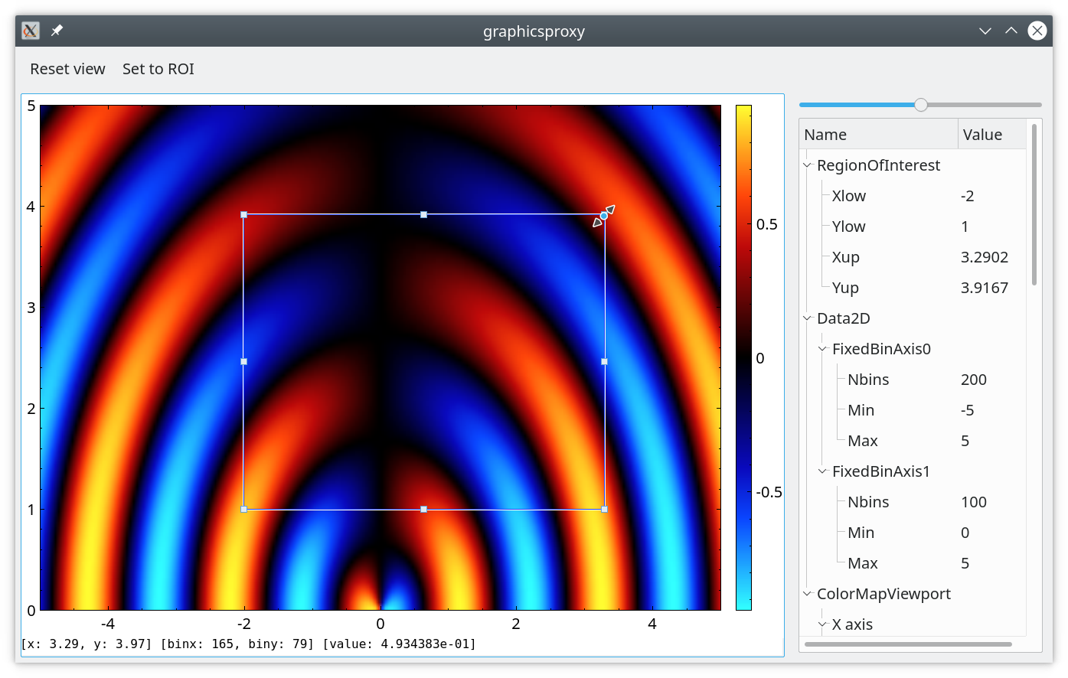Click the Xlow row label
Image resolution: width=1068 pixels, height=678 pixels.
(x=848, y=196)
